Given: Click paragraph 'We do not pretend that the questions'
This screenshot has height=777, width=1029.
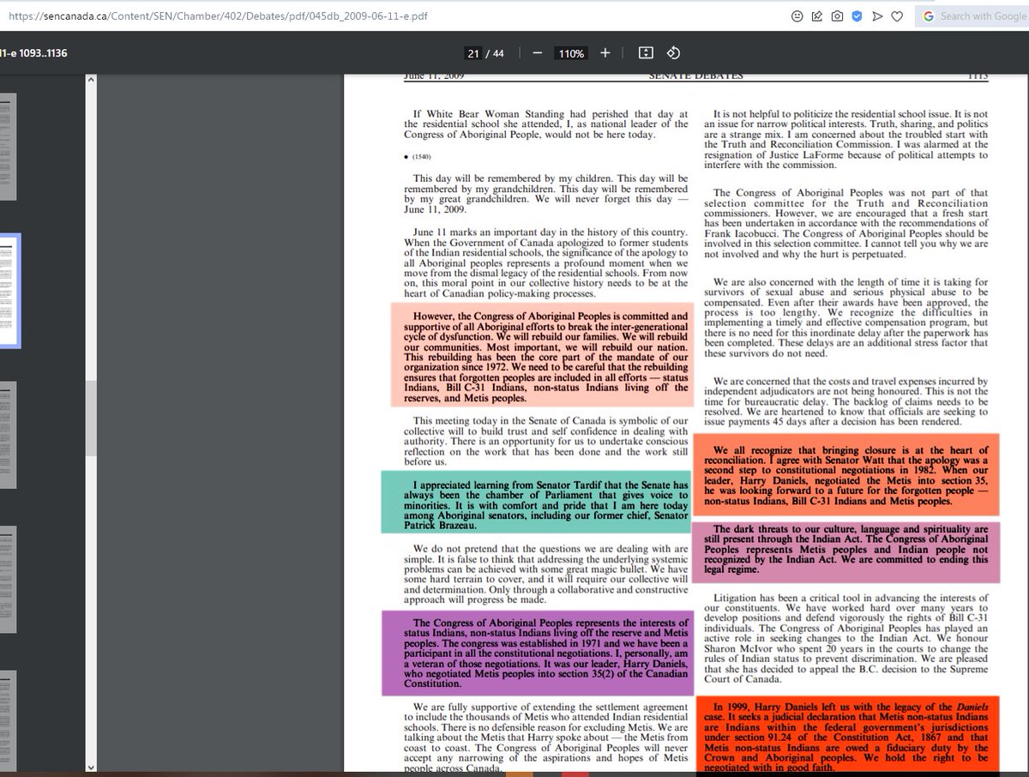Looking at the screenshot, I should point(546,574).
